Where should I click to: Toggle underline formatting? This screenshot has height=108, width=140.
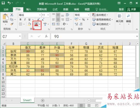[x=29, y=19]
